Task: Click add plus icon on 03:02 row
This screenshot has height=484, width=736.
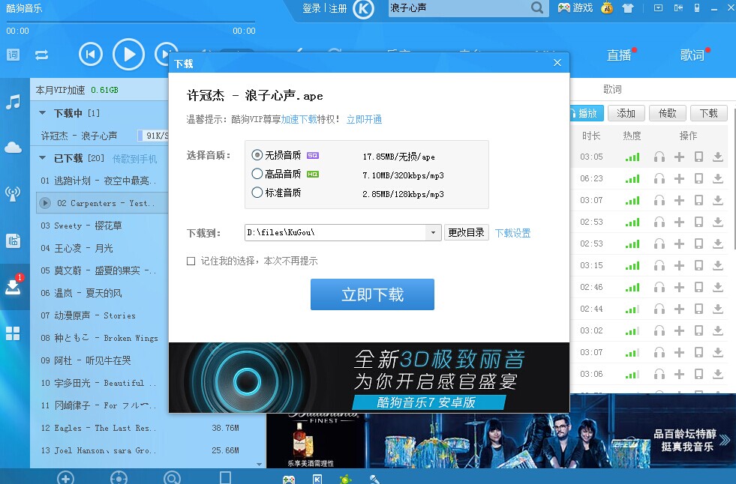Action: click(679, 331)
